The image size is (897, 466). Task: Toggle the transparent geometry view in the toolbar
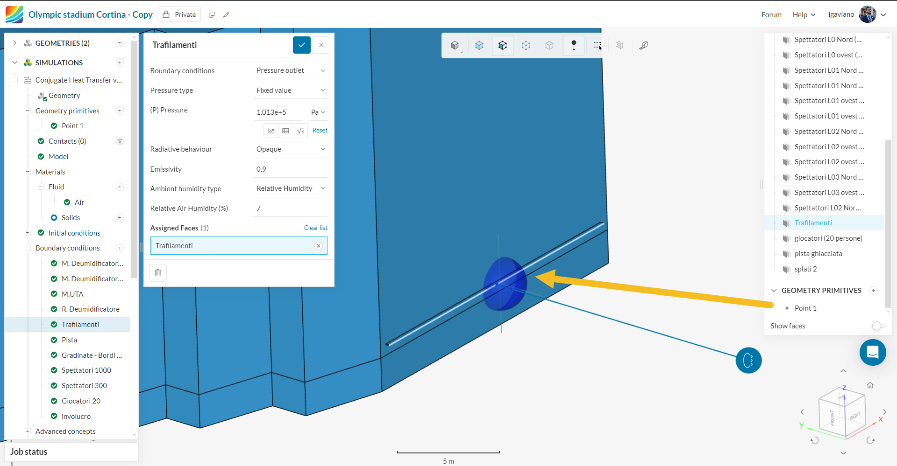click(x=479, y=45)
